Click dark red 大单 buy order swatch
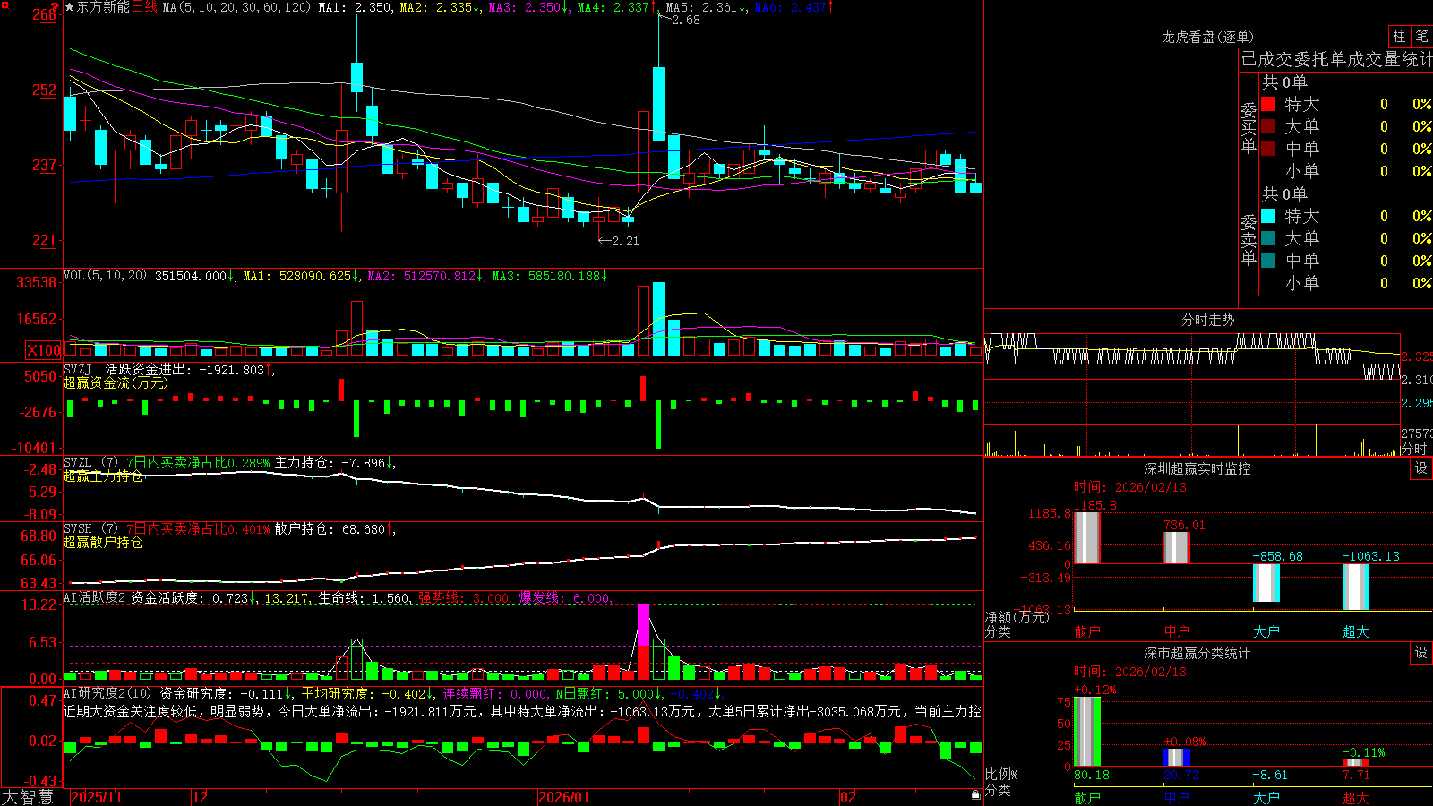1433x806 pixels. [x=1268, y=126]
